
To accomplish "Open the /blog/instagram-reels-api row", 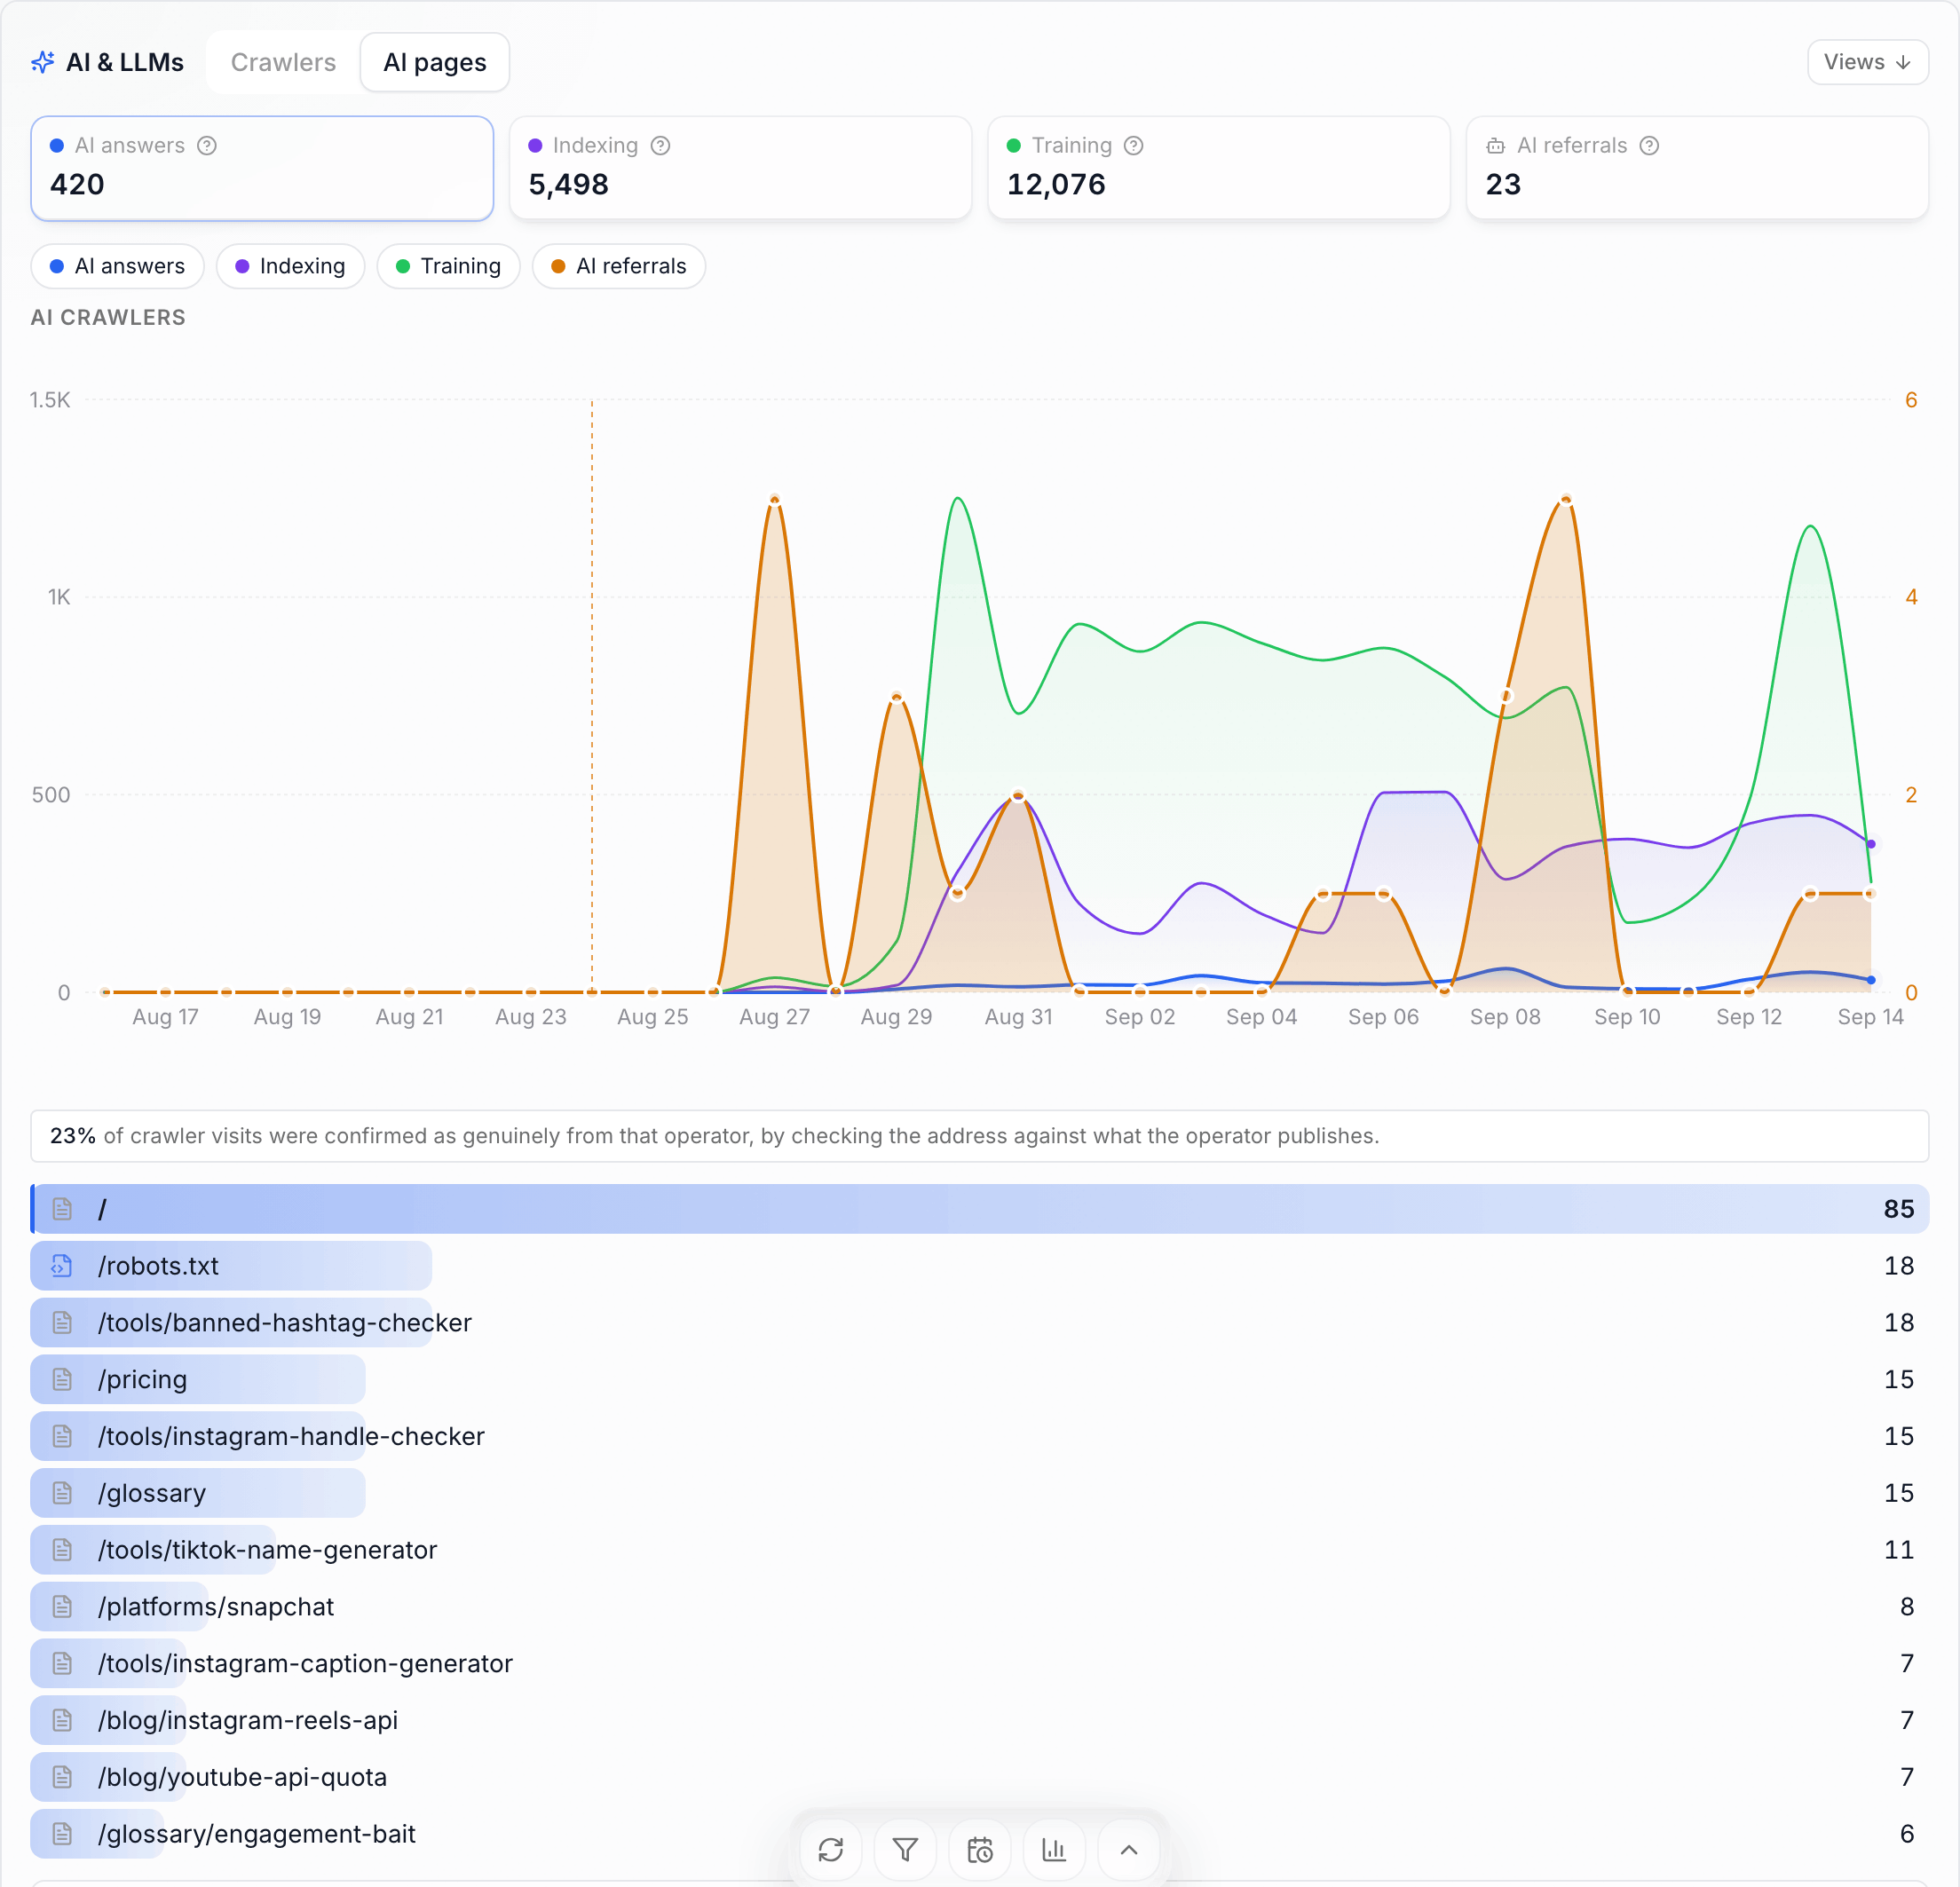I will pos(980,1721).
